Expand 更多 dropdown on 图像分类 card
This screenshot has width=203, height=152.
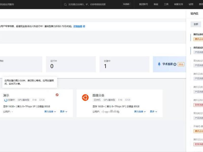click(x=154, y=111)
